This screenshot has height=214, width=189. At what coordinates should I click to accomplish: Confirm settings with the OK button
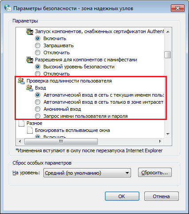122,196
